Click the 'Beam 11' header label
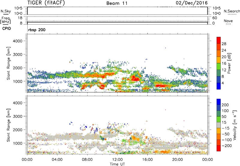The height and width of the screenshot is (166, 240). pyautogui.click(x=117, y=3)
